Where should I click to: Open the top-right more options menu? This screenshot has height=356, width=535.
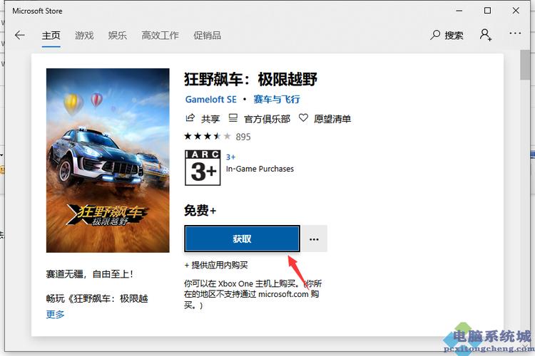[x=515, y=33]
